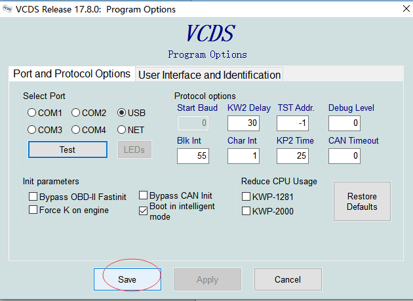Click the blue Program Options subtitle
The width and height of the screenshot is (413, 301).
tap(208, 54)
